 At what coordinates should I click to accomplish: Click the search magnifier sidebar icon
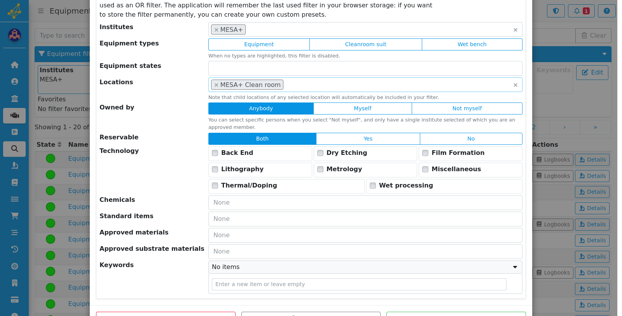point(14,149)
